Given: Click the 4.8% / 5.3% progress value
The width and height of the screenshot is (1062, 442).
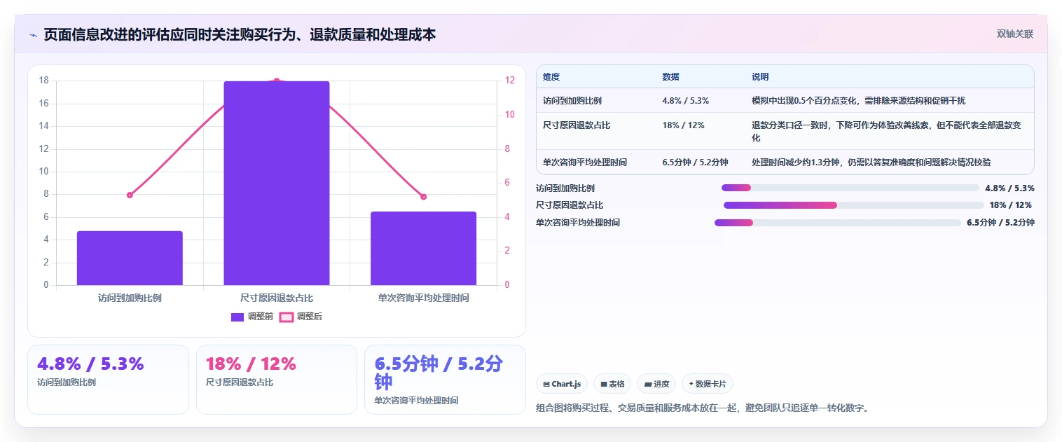Looking at the screenshot, I should [1009, 188].
